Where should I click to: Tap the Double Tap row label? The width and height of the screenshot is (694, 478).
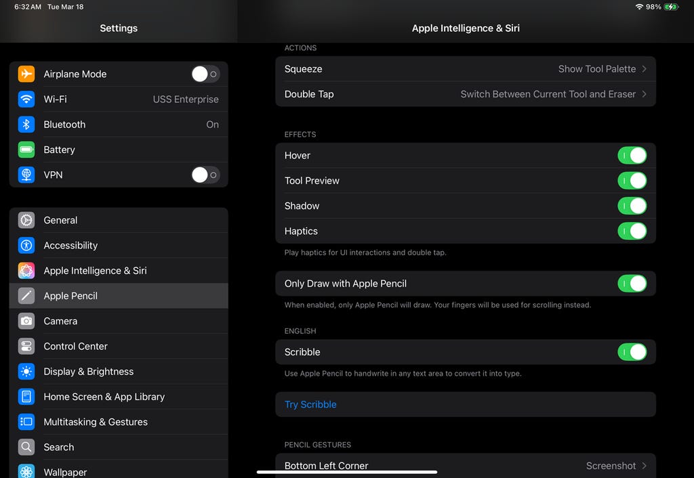coord(309,94)
